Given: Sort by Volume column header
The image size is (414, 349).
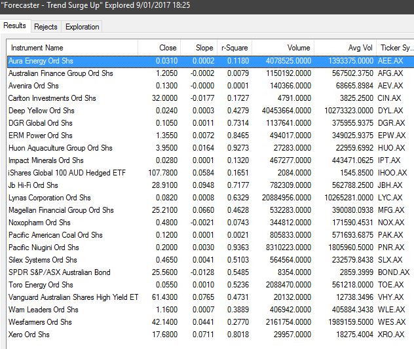Looking at the screenshot, I should tap(283, 48).
